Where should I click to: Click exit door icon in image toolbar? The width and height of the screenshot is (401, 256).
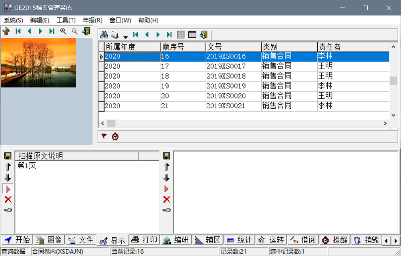pyautogui.click(x=86, y=31)
